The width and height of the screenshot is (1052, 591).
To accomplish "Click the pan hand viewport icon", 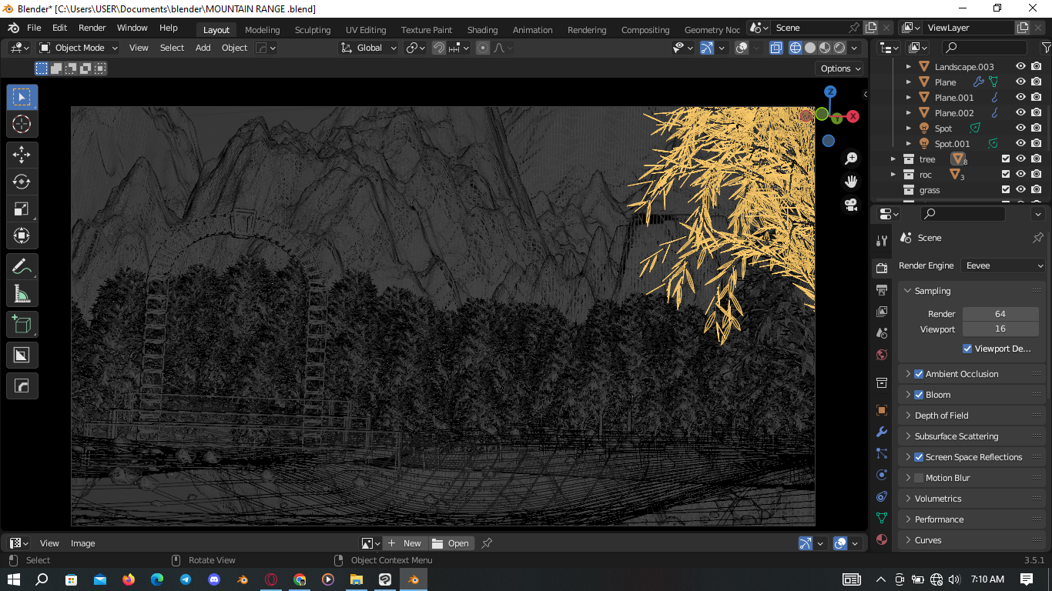I will point(851,182).
